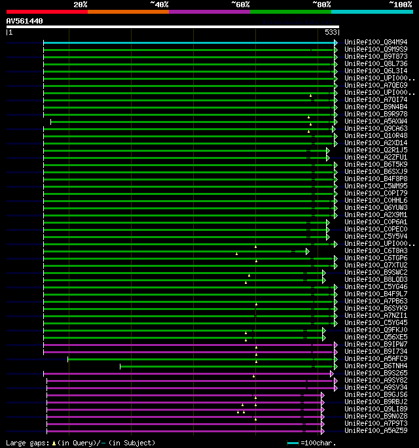419x448 pixels.
Task: Select label UniRef100_C6TGP6
Action: click(376, 258)
